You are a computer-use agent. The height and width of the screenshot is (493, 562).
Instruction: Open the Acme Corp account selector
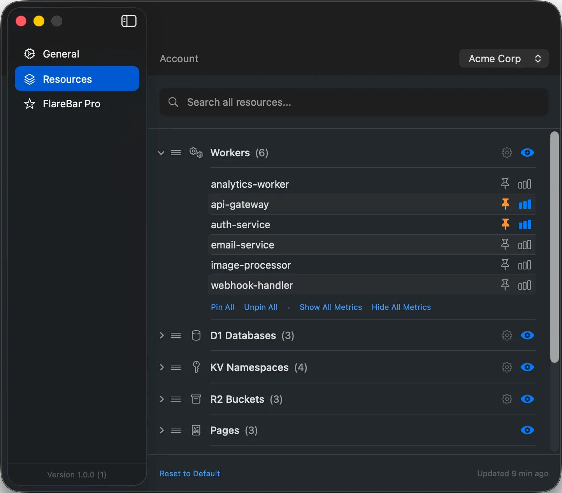(x=504, y=58)
